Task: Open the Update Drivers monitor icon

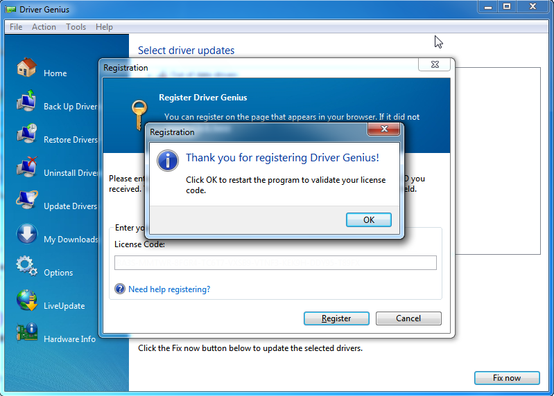Action: tap(26, 200)
